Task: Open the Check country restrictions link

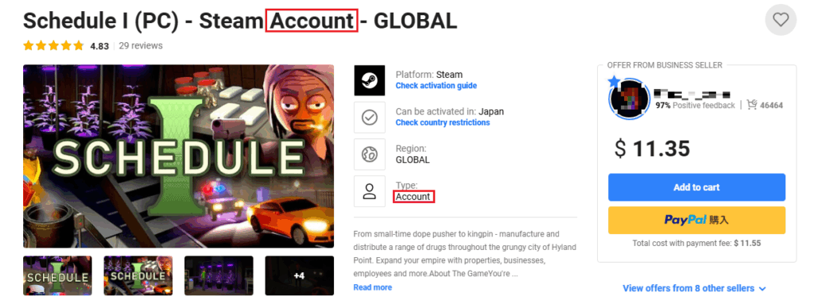Action: point(442,122)
